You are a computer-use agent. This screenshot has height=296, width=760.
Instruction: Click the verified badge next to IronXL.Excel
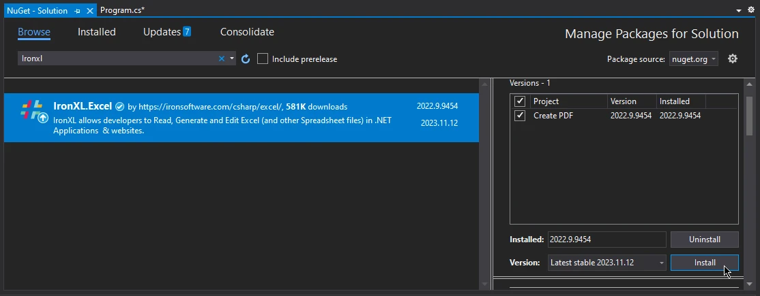119,107
